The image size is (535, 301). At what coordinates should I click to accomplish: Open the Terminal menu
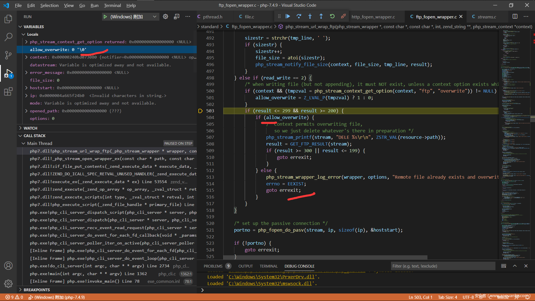pos(112,5)
